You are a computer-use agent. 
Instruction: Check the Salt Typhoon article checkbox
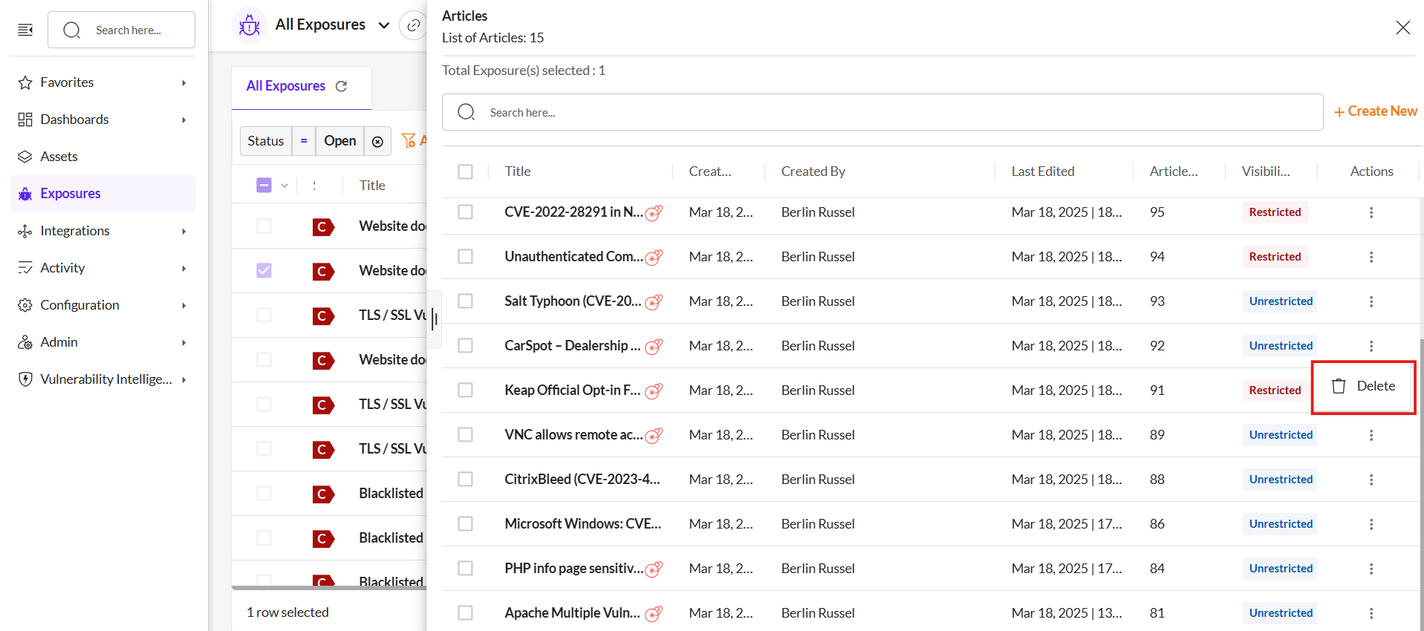(465, 301)
